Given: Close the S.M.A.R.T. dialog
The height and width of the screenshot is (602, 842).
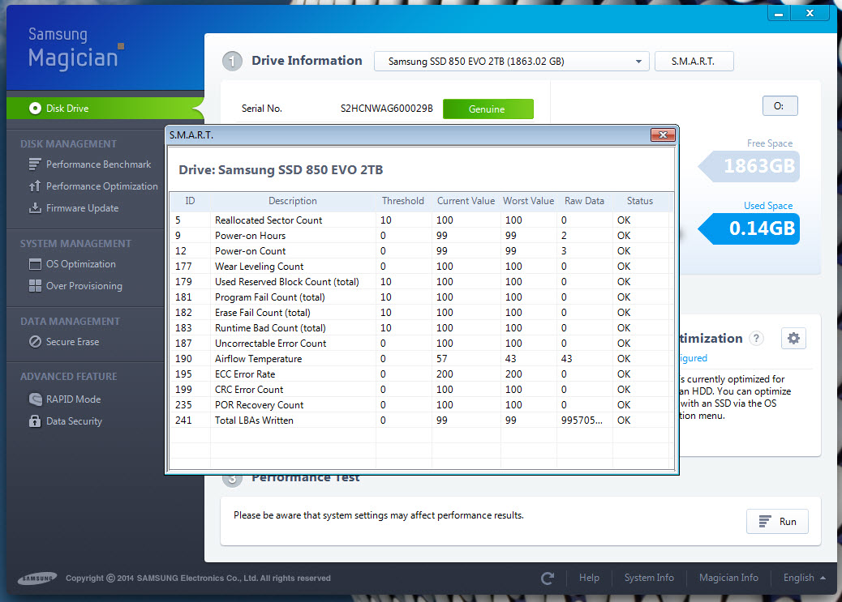Looking at the screenshot, I should (663, 134).
